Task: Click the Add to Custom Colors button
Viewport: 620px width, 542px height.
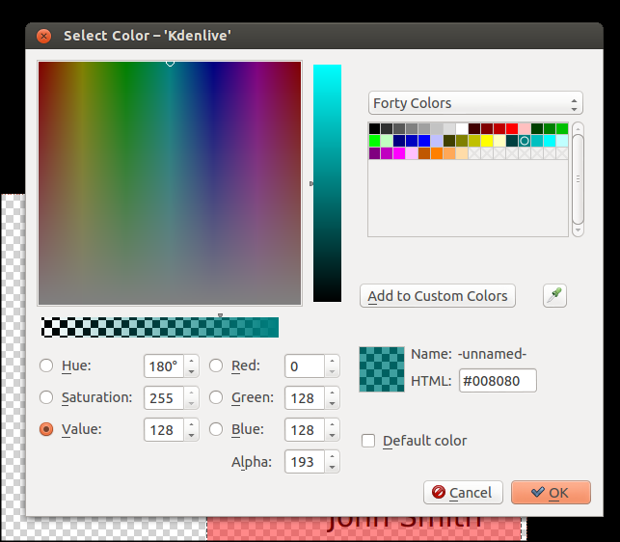Action: [x=438, y=296]
